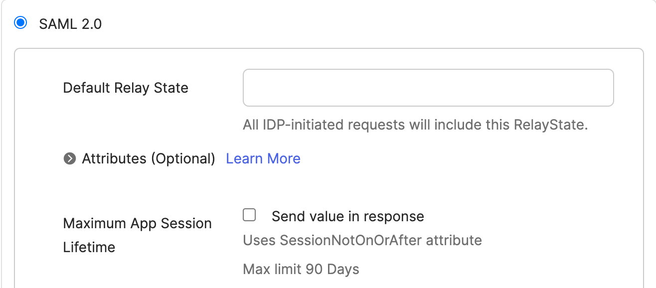Click the IDP-initiated requests RelayState help text
656x288 pixels.
pos(415,125)
